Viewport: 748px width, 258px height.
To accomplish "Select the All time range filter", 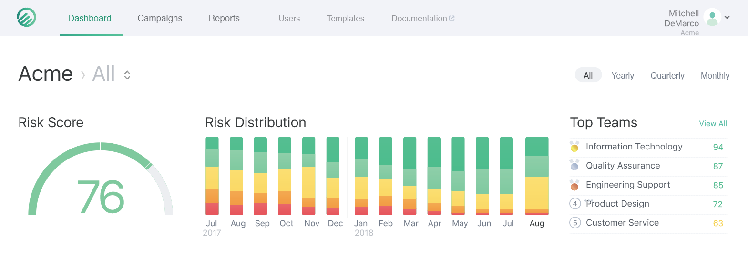I will [588, 75].
